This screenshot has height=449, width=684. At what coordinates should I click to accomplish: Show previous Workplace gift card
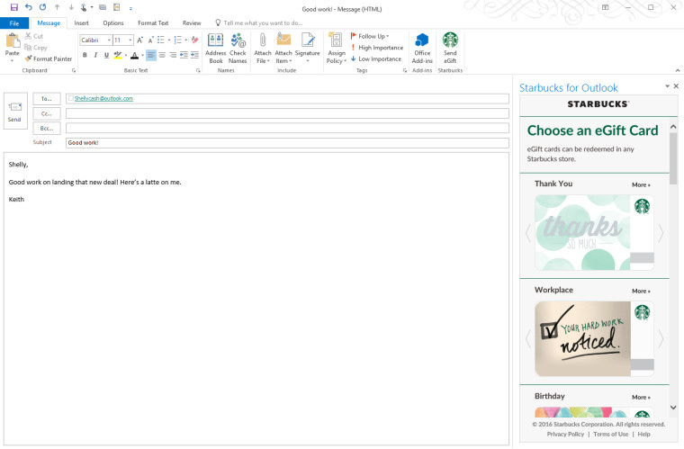(528, 339)
